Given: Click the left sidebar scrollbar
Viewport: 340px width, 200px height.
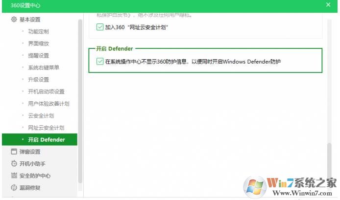Looking at the screenshot, I should point(80,98).
